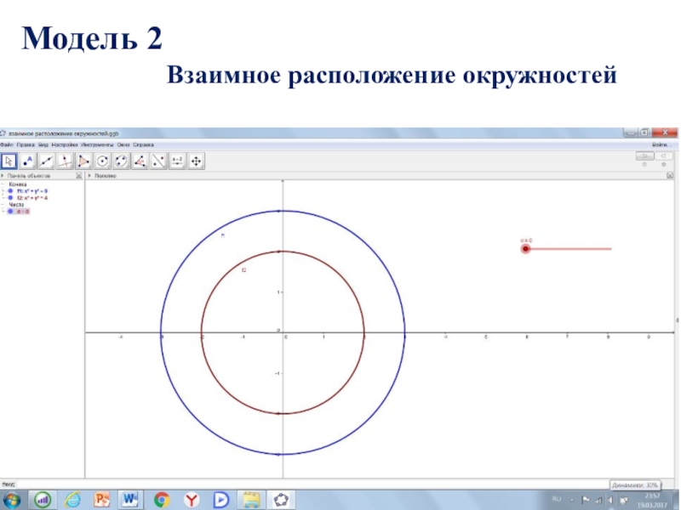Viewport: 681px width, 510px height.
Task: Select equation f2: x² + y² = 4
Action: [x=32, y=198]
